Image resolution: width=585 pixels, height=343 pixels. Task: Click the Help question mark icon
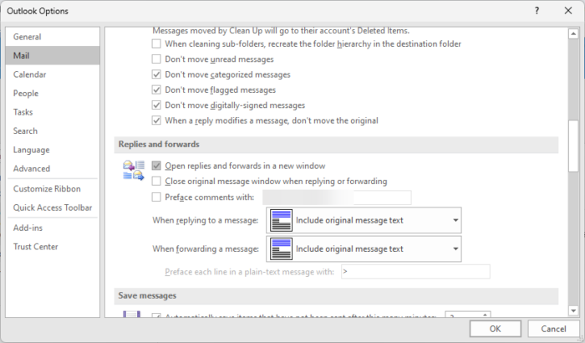coord(537,11)
